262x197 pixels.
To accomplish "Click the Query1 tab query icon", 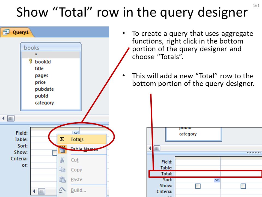I will click(6, 32).
